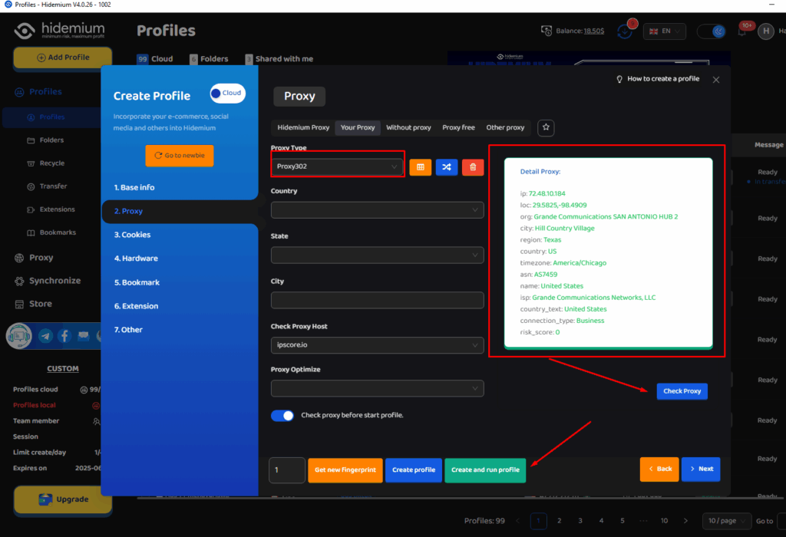Image resolution: width=786 pixels, height=537 pixels.
Task: Open the State dropdown
Action: click(x=377, y=255)
